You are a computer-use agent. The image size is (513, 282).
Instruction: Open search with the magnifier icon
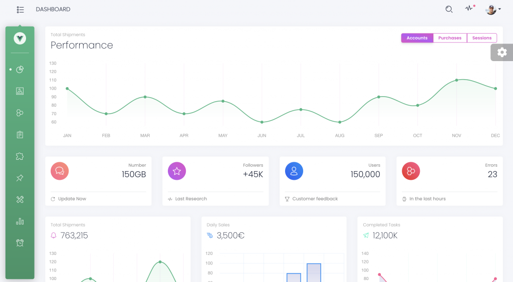tap(449, 9)
